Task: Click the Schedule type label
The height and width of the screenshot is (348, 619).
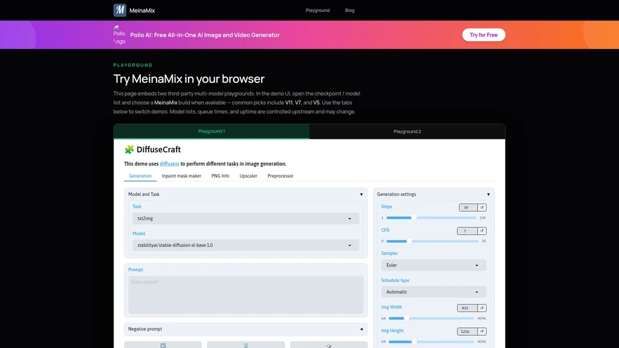Action: coord(395,280)
